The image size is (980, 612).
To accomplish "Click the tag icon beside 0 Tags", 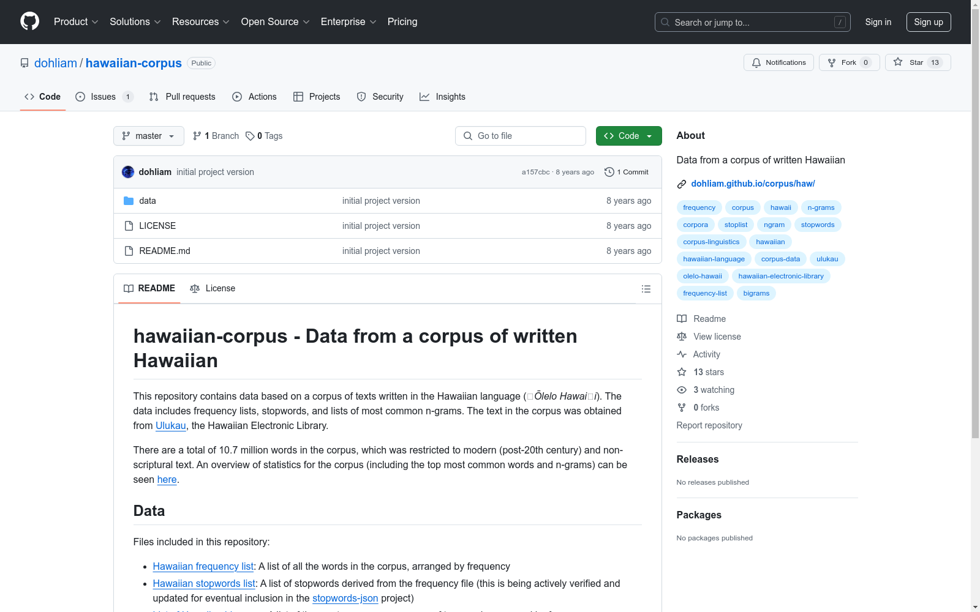I will point(250,136).
